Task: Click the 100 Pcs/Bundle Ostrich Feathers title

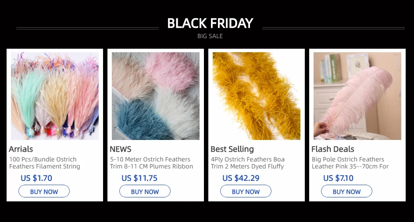Action: click(x=44, y=163)
